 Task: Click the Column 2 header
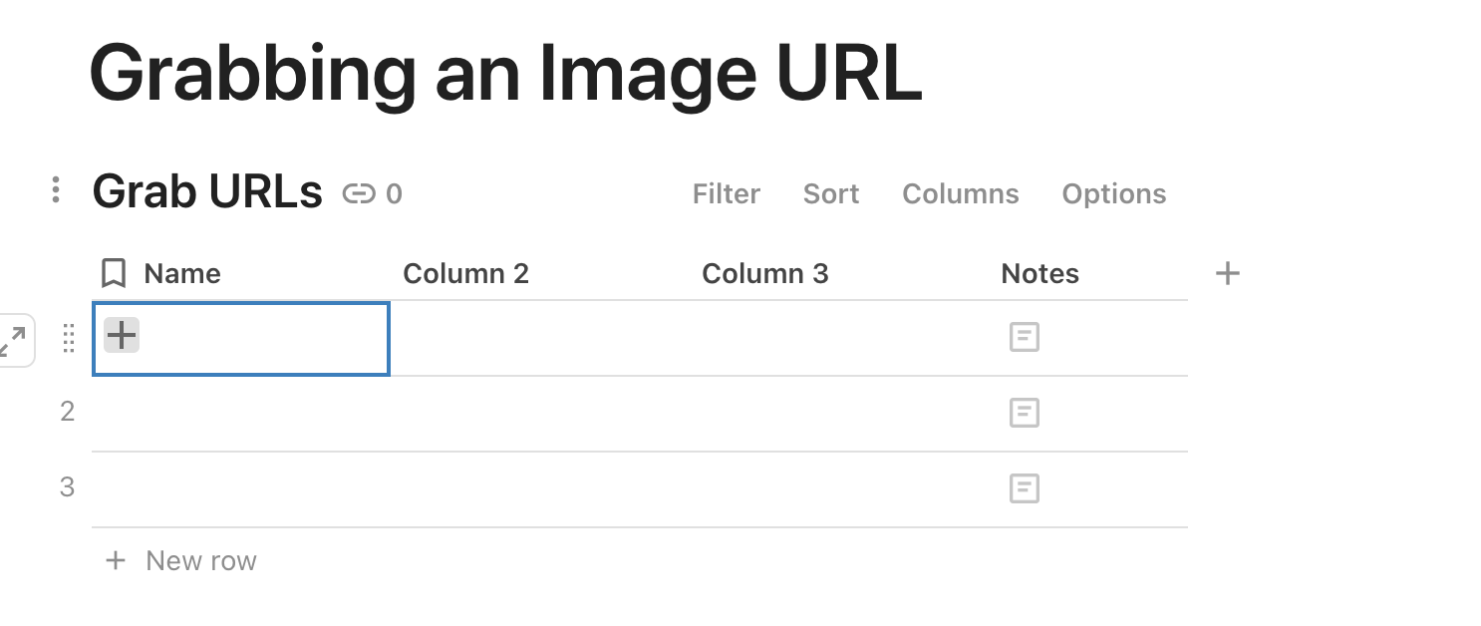(465, 273)
